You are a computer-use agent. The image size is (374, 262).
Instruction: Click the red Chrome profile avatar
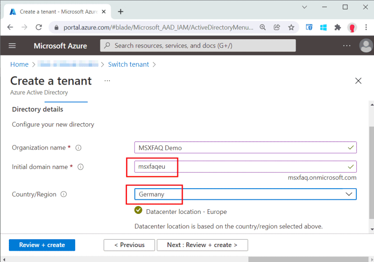pyautogui.click(x=352, y=28)
